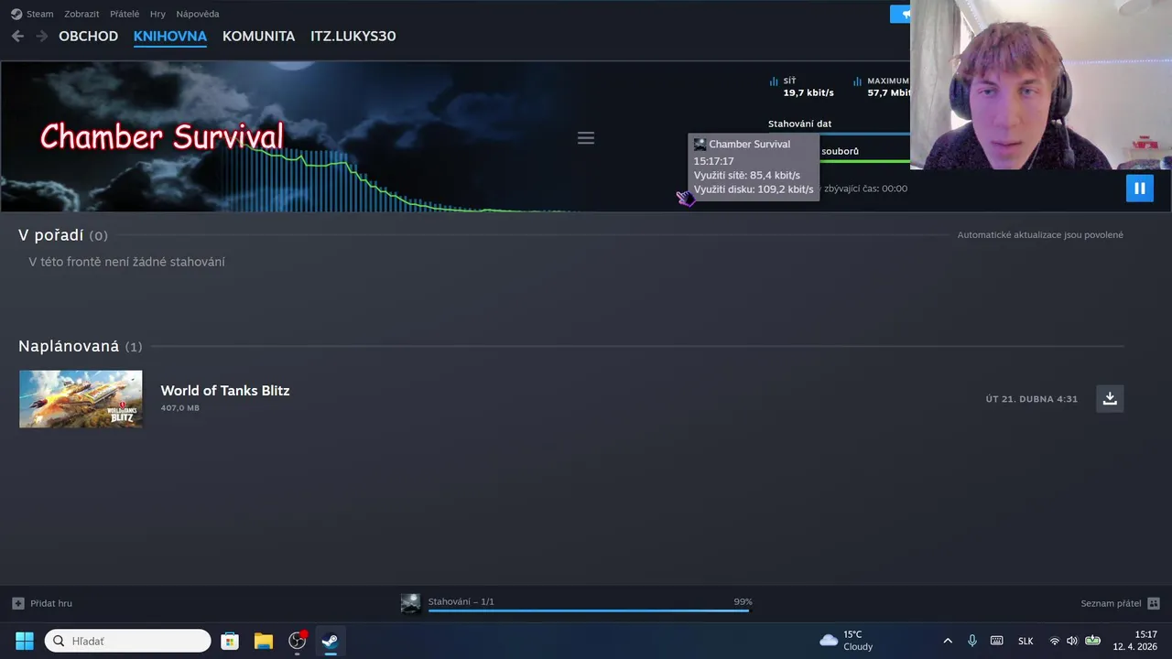Click the 99% download percentage
This screenshot has height=659, width=1172.
743,602
